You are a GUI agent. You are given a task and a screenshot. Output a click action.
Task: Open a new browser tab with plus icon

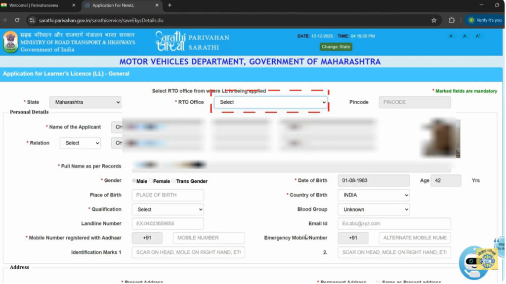(x=169, y=5)
